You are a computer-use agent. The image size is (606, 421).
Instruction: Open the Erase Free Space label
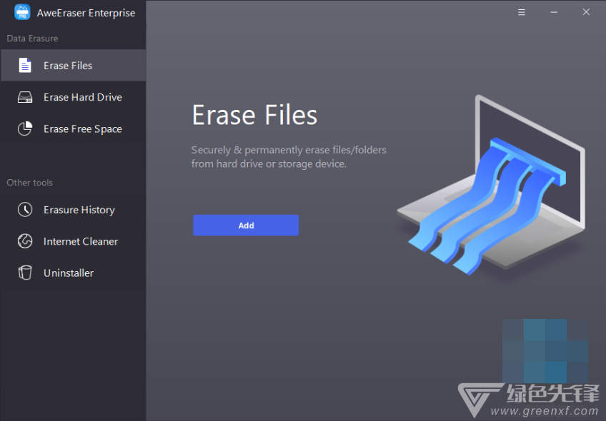(83, 129)
